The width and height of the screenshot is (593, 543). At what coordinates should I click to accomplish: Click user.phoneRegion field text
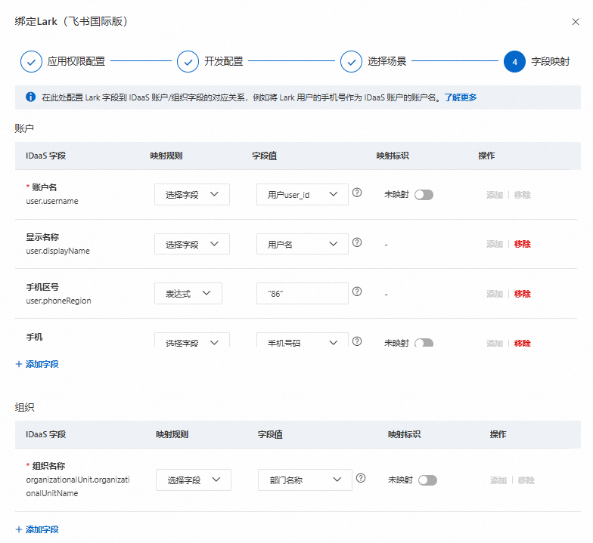(59, 301)
